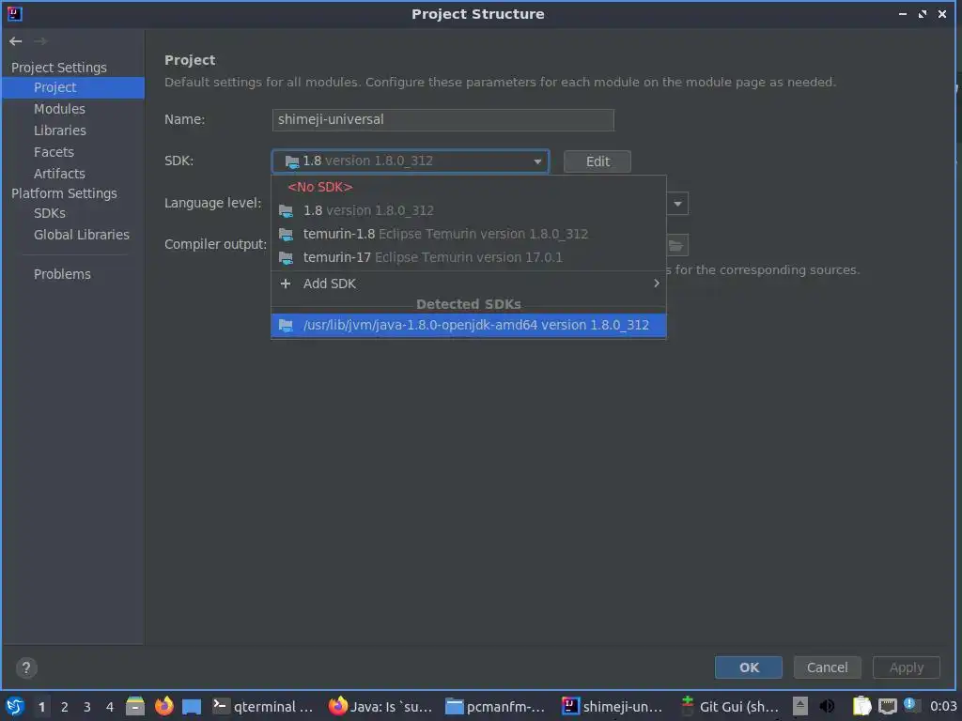962x721 pixels.
Task: Switch to virtual desktop 1
Action: click(x=41, y=707)
